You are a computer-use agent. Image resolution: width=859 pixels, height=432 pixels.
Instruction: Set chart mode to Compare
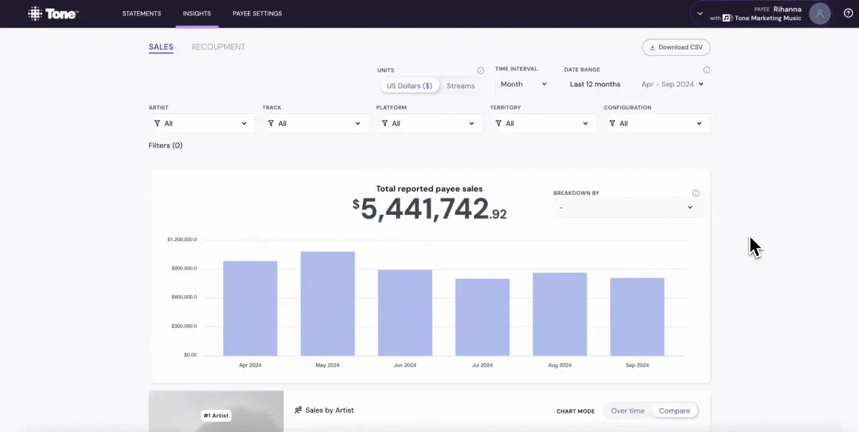675,411
